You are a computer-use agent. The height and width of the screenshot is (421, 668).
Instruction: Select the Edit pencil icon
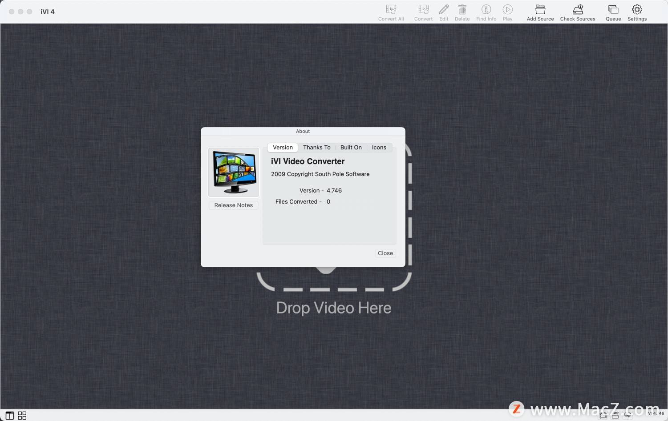coord(444,9)
